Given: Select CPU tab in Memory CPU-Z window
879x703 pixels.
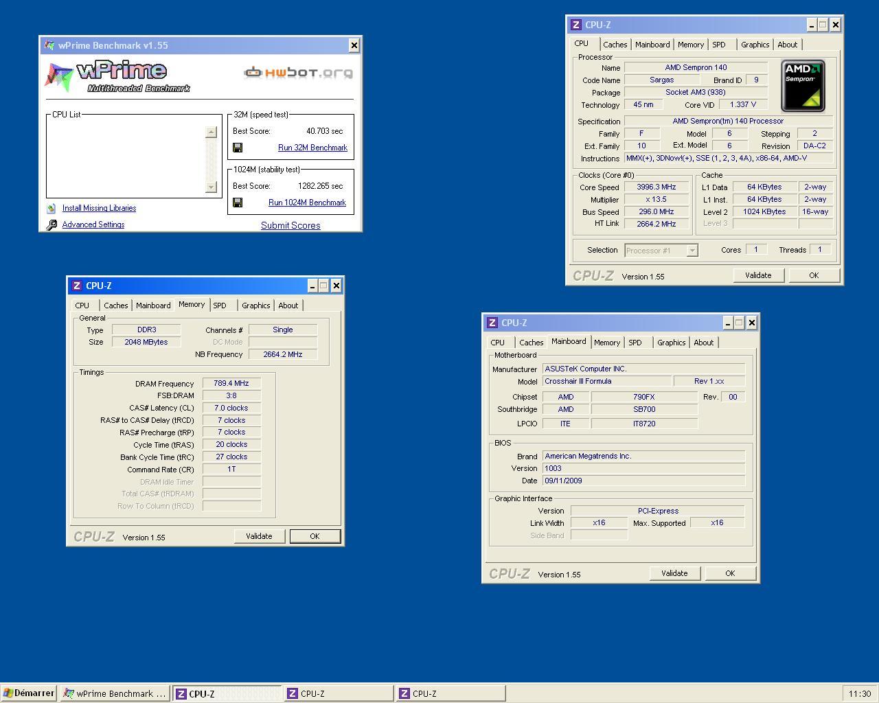Looking at the screenshot, I should tap(82, 306).
